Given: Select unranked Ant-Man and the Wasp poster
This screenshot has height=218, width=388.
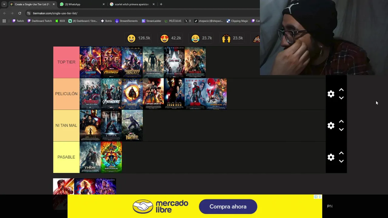Looking at the screenshot, I should 64,186.
